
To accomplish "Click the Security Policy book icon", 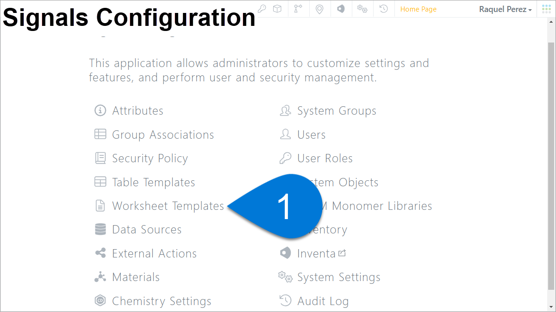I will point(100,158).
